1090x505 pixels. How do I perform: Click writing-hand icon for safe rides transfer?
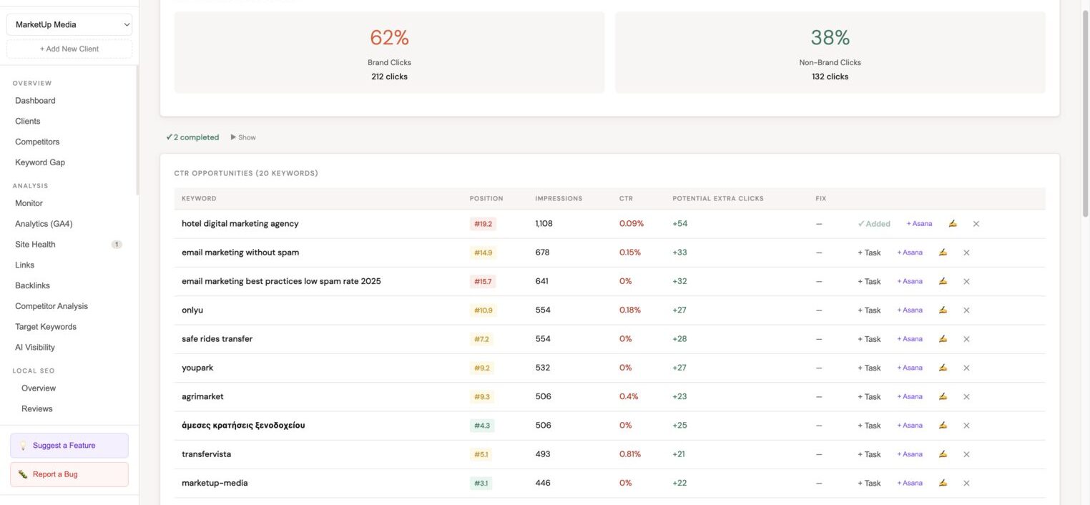pos(943,339)
